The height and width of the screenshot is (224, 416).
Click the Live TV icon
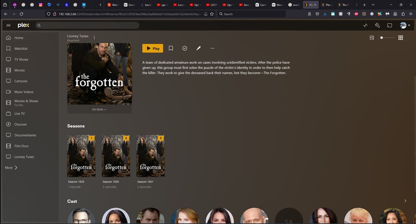(x=9, y=114)
